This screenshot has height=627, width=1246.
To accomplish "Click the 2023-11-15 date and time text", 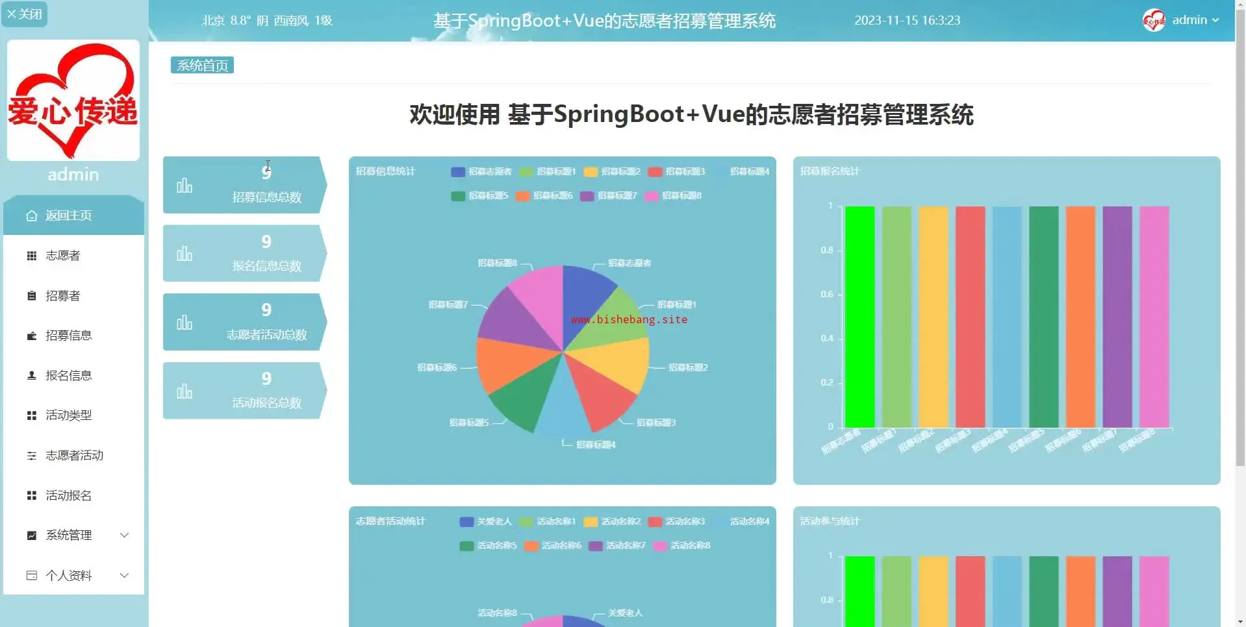I will click(907, 21).
